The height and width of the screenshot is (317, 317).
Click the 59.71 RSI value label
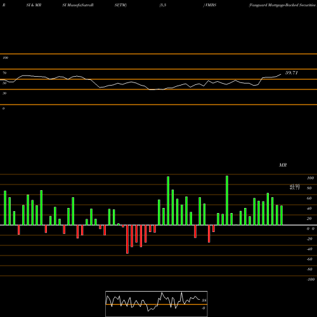pos(292,73)
